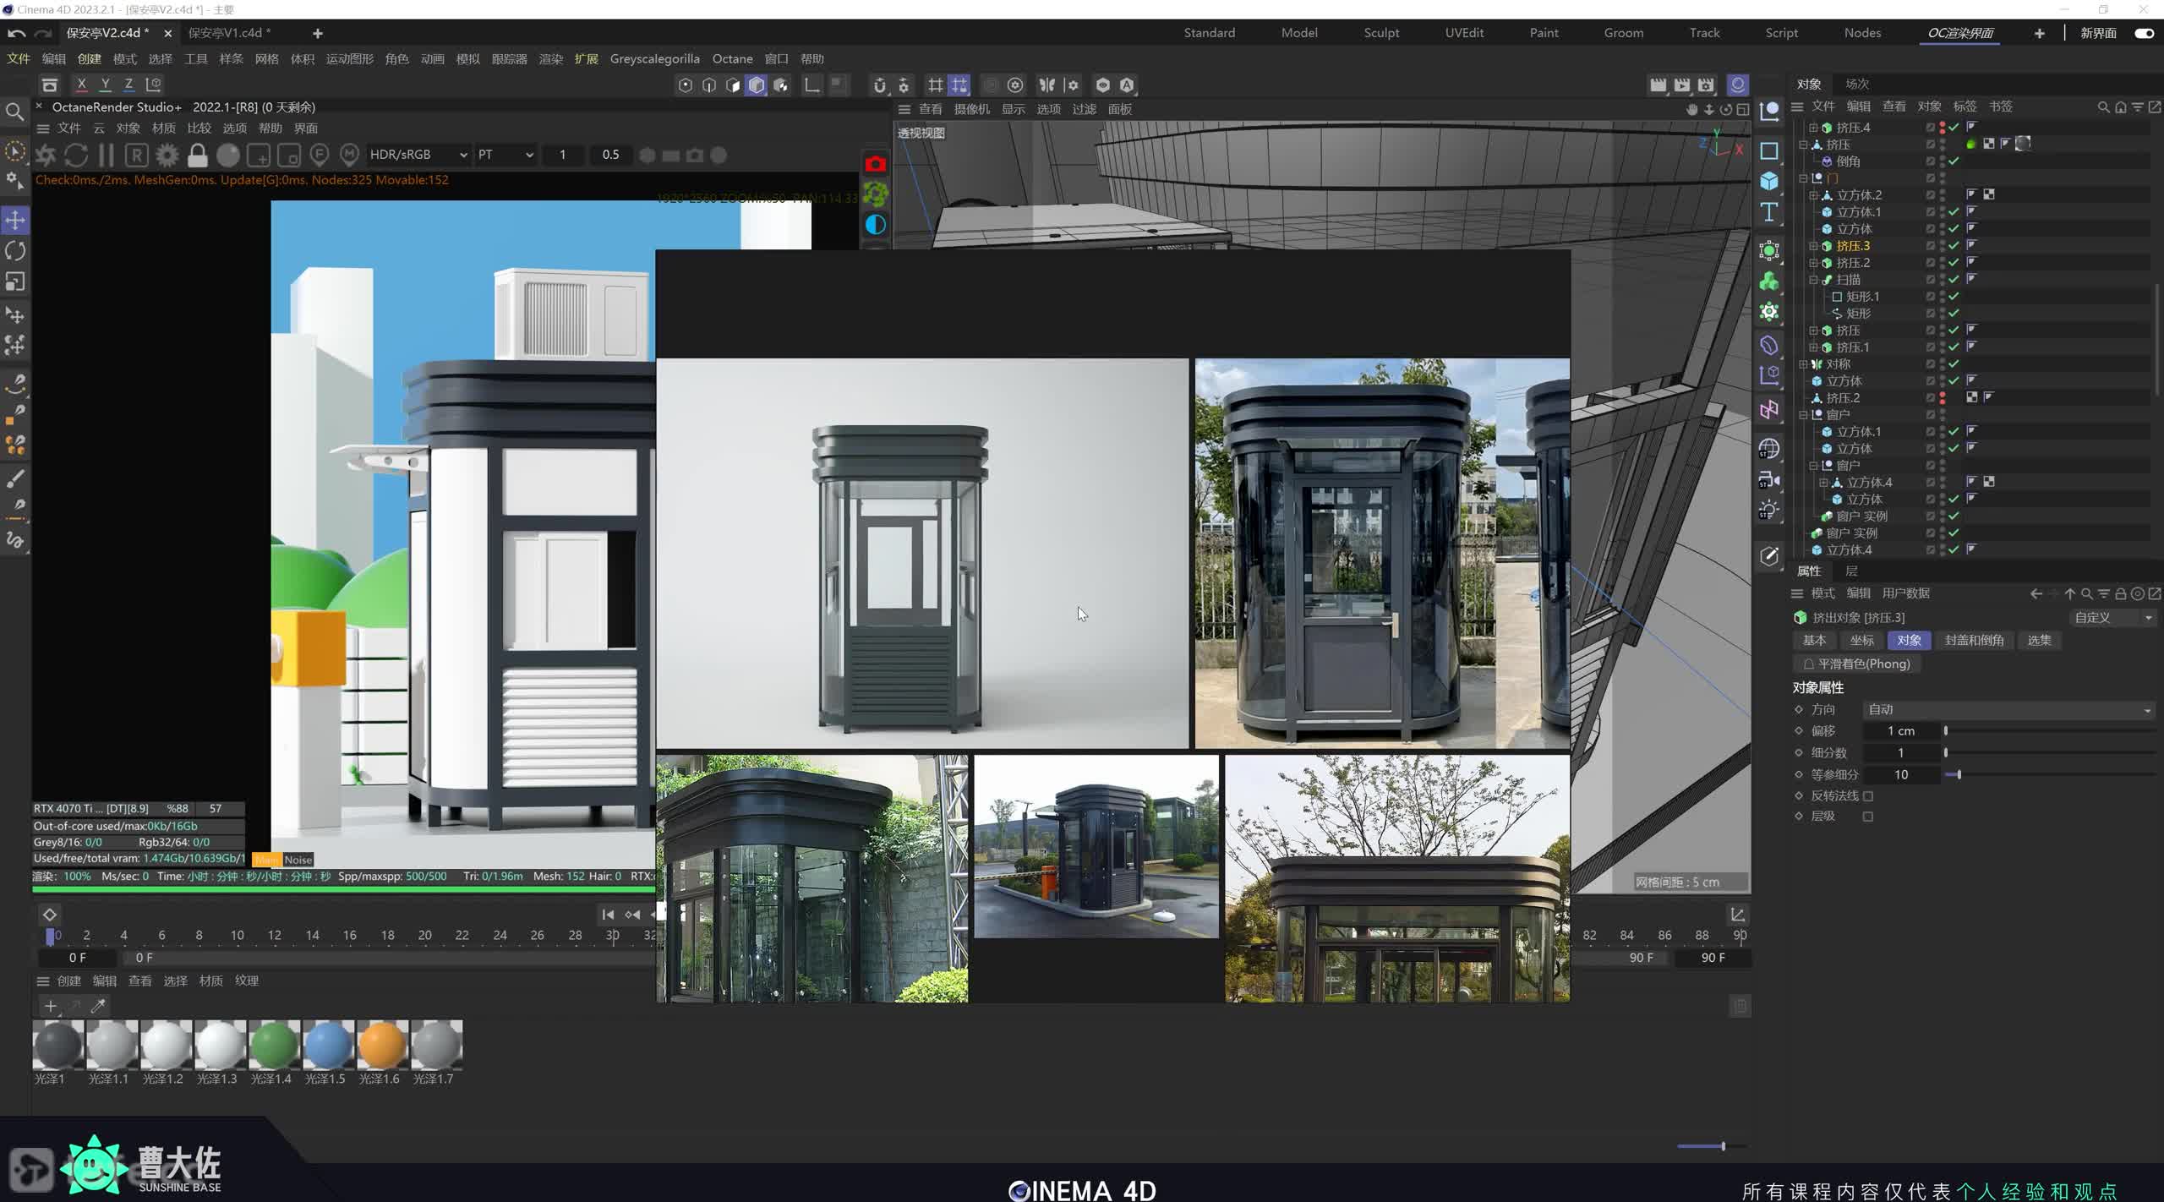Toggle the 层级 checkbox
This screenshot has width=2164, height=1202.
click(x=1868, y=817)
